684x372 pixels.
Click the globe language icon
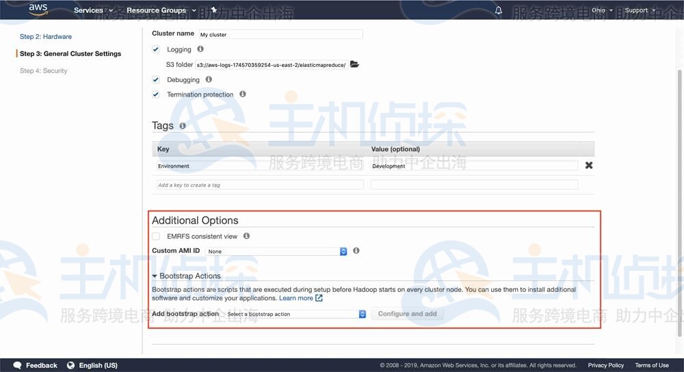coord(70,365)
